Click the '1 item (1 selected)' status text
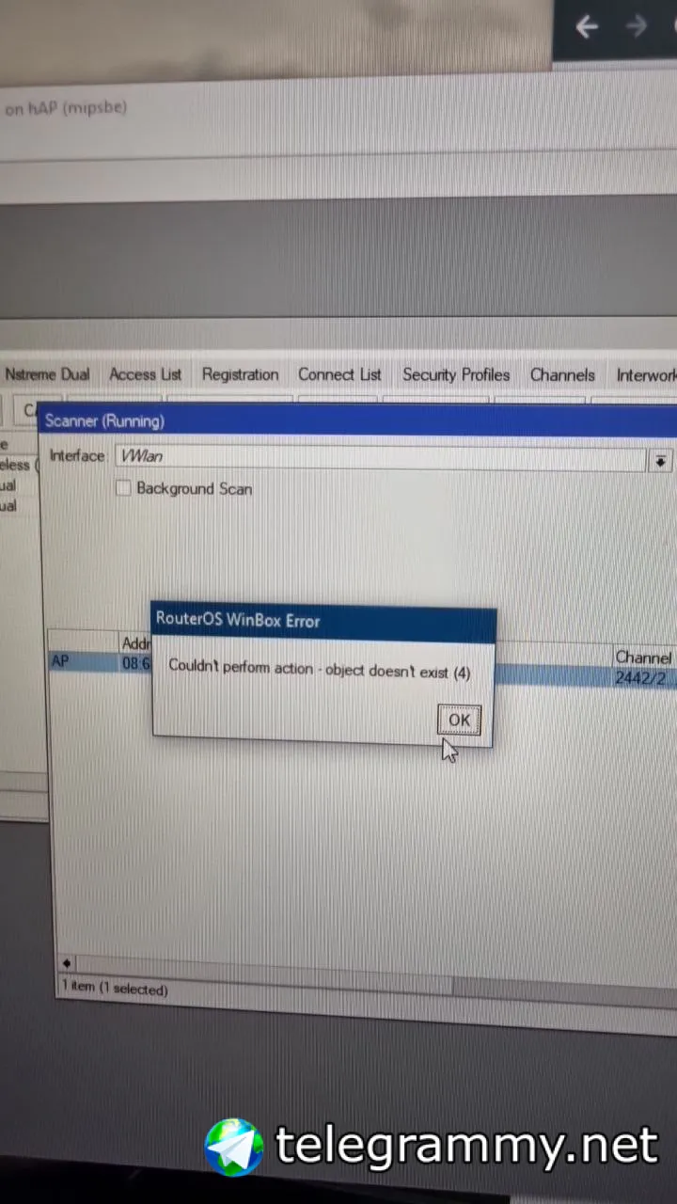Screen dimensions: 677x1204 [115, 989]
